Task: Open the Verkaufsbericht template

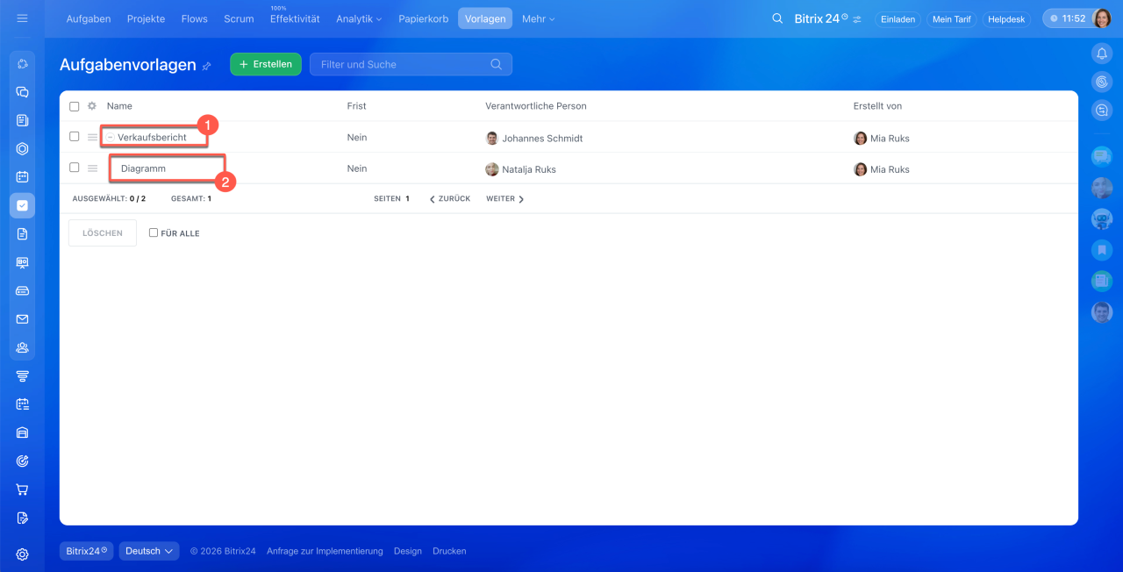Action: [x=152, y=138]
